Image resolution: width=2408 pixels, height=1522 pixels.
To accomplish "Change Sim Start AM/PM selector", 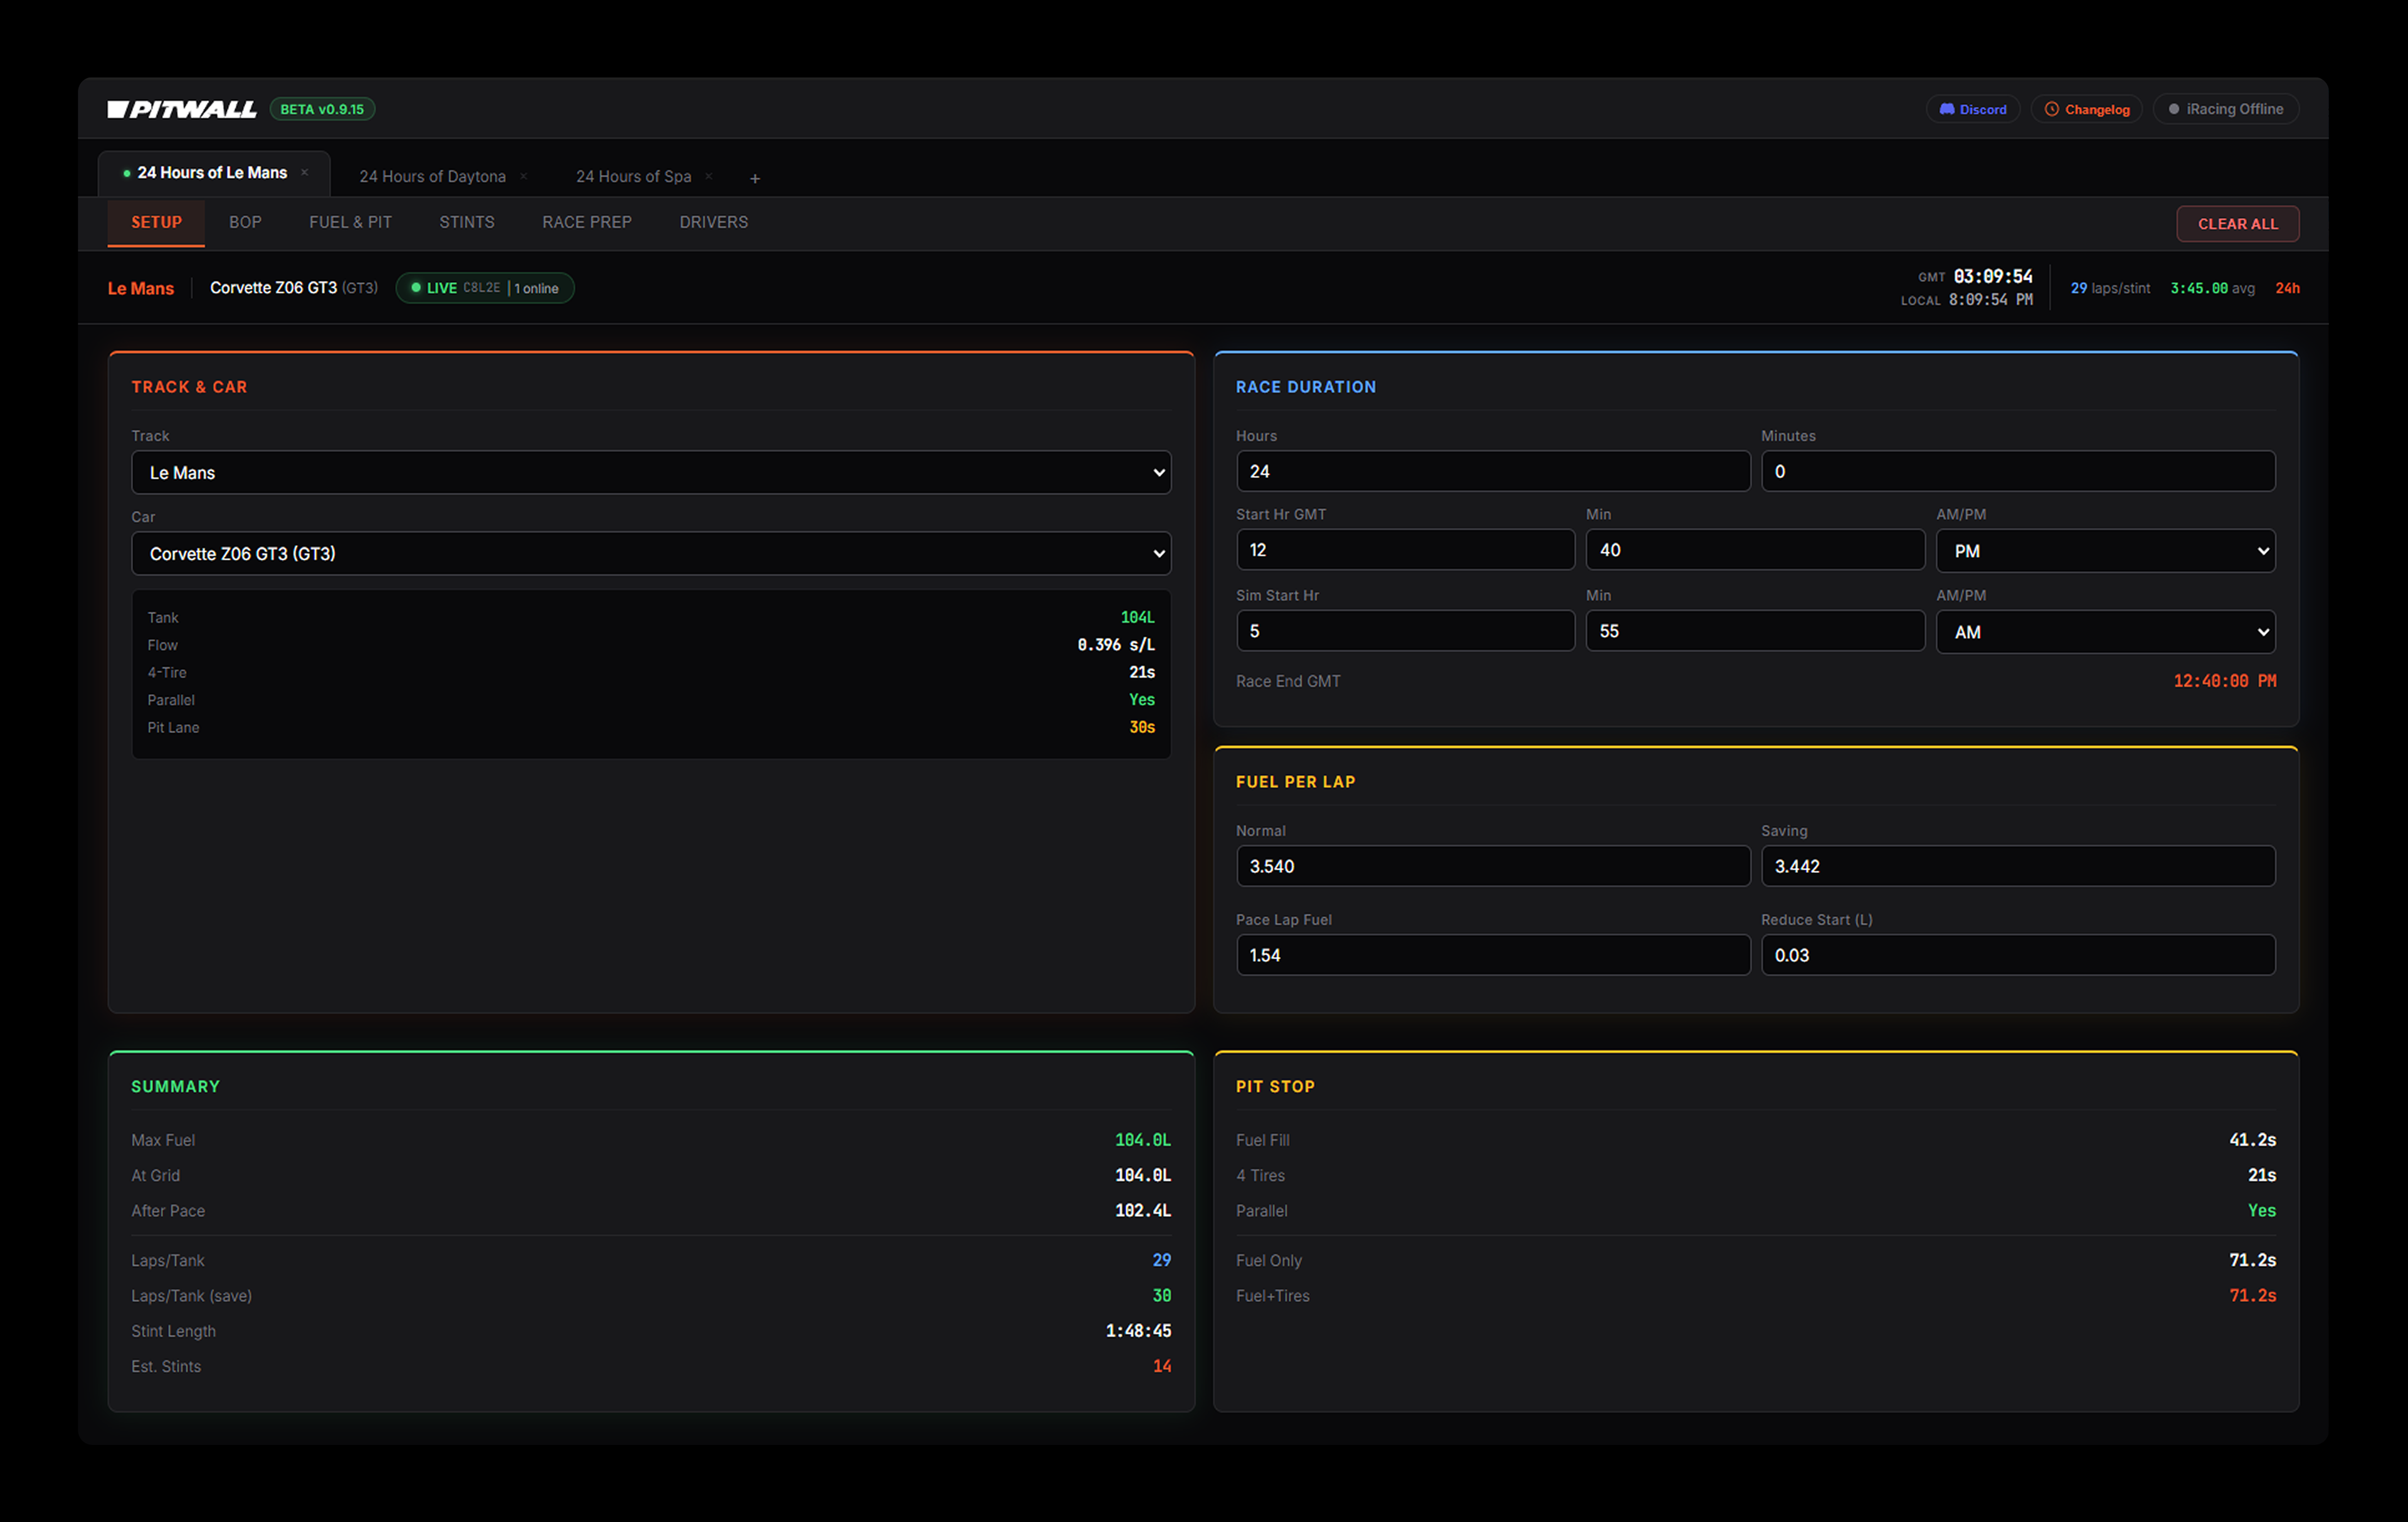I will point(2105,632).
